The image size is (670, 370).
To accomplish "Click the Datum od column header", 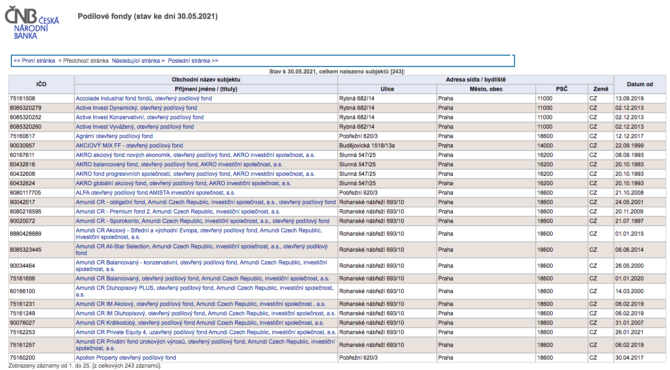I will 639,84.
